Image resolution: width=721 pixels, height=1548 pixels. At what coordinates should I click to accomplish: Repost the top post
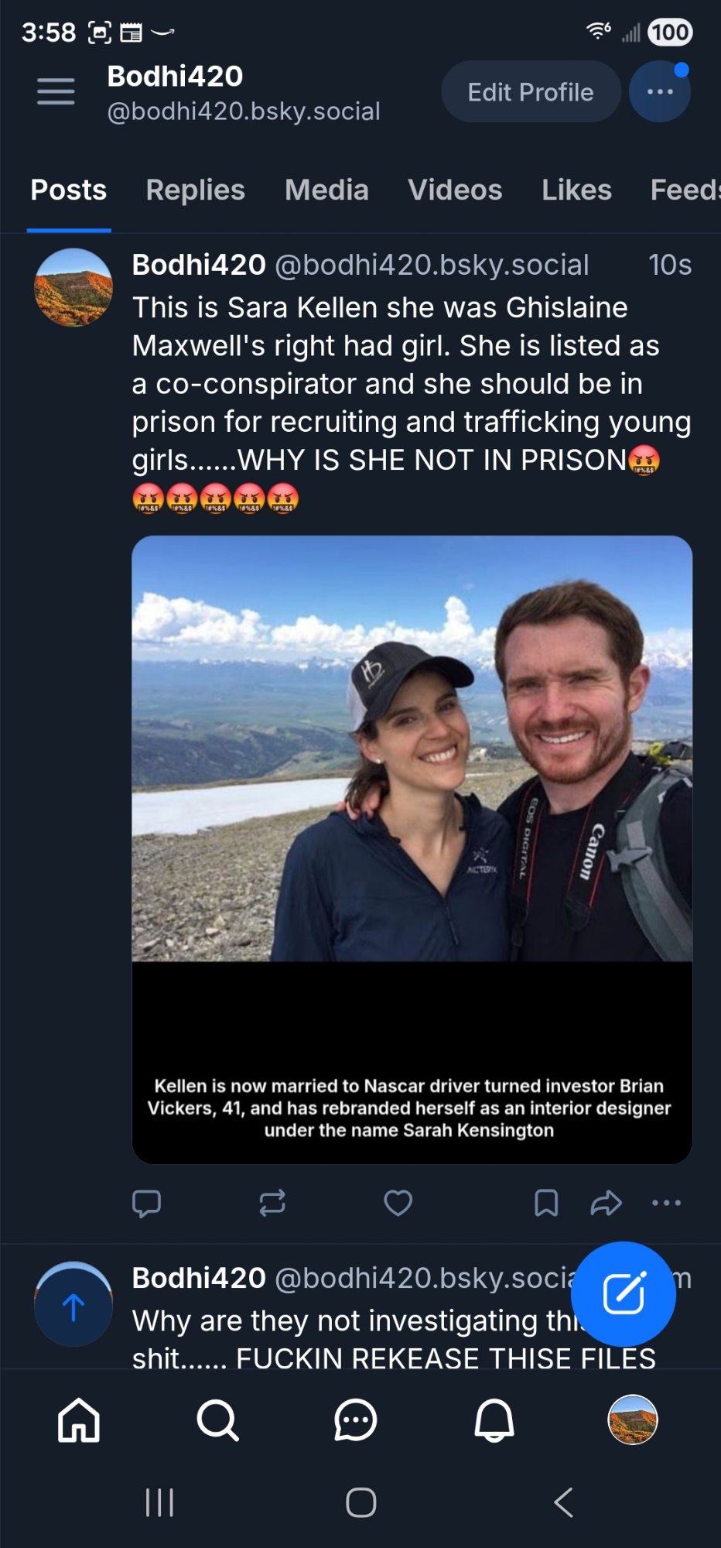pos(272,1203)
